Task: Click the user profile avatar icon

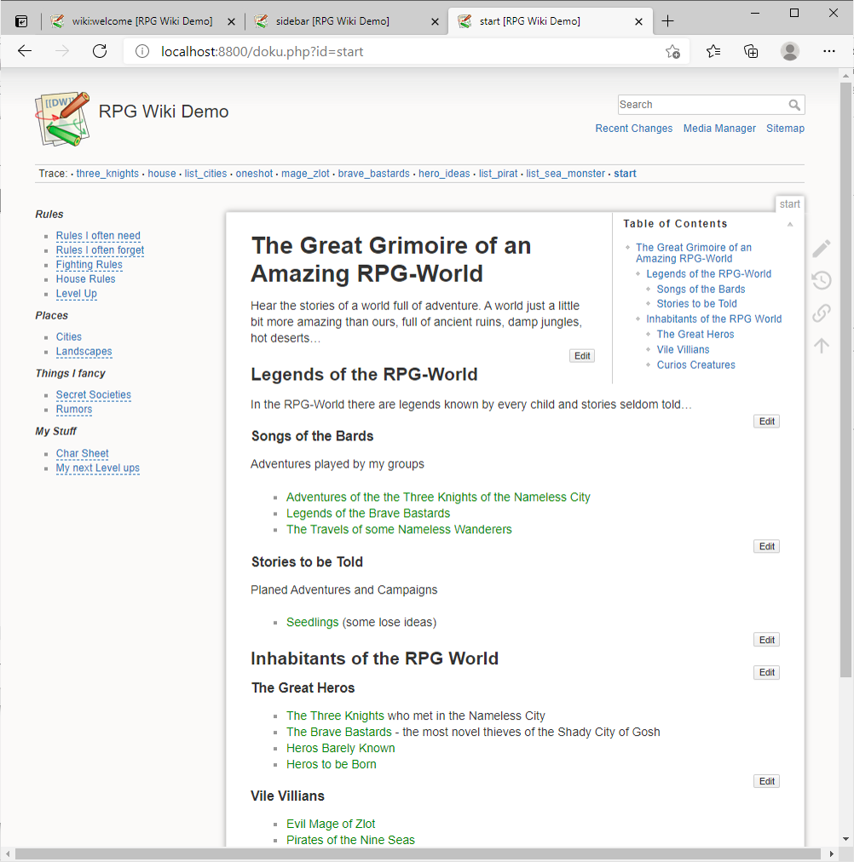Action: [790, 51]
